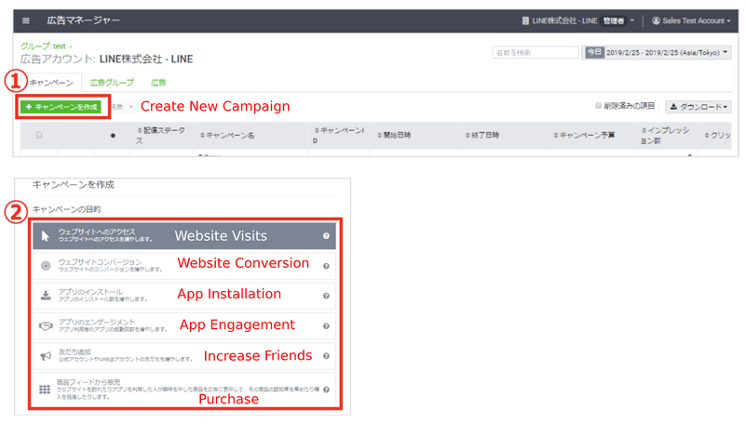Open the hamburger menu icon
This screenshot has width=745, height=423.
point(26,20)
